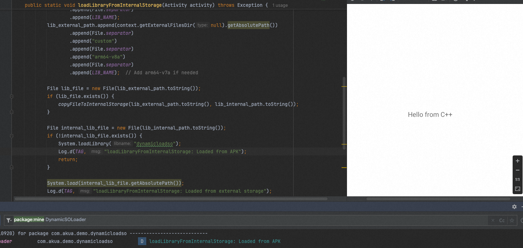
Task: Click the D debug level badge in Logcat
Action: tap(142, 242)
